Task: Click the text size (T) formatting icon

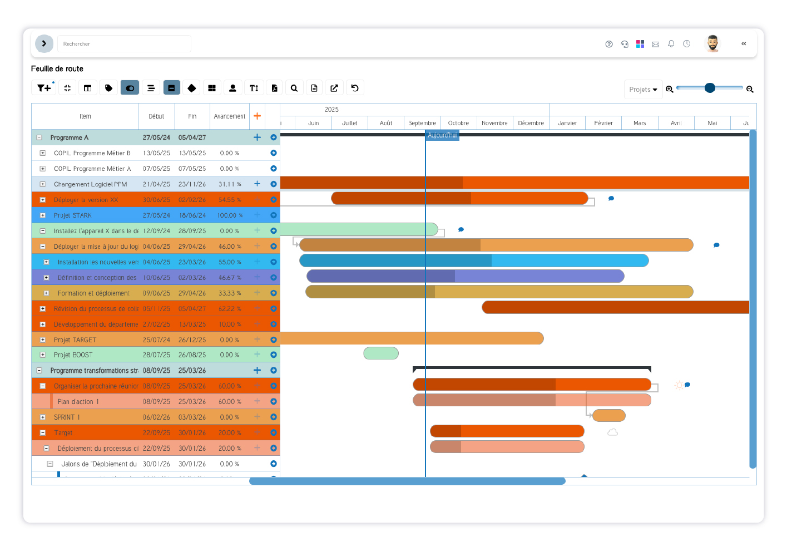Action: (x=254, y=87)
